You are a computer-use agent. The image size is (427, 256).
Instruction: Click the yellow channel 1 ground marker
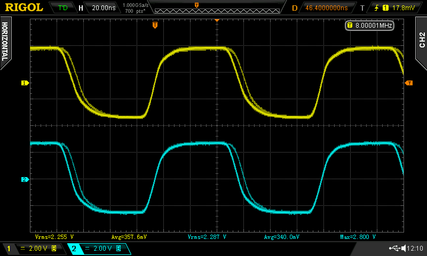pyautogui.click(x=25, y=83)
